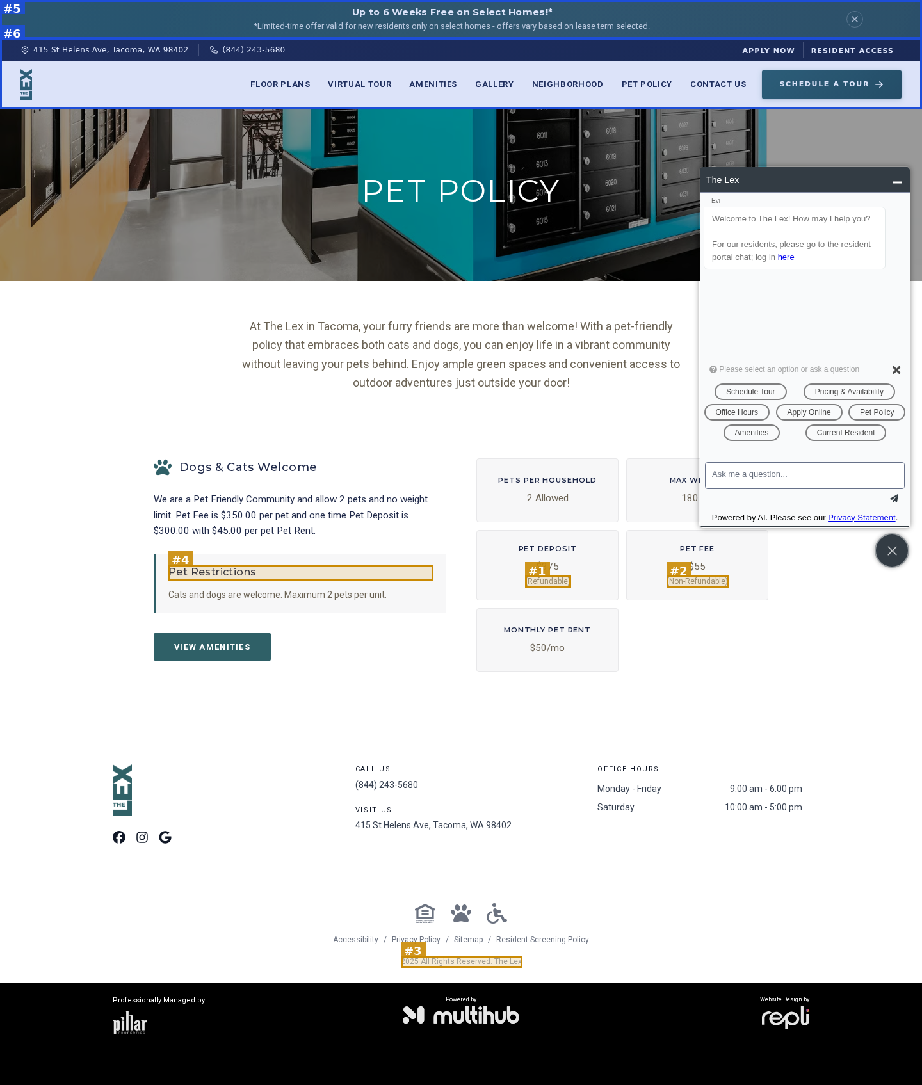The height and width of the screenshot is (1085, 922).
Task: Click the Ask me a question input field
Action: (x=805, y=475)
